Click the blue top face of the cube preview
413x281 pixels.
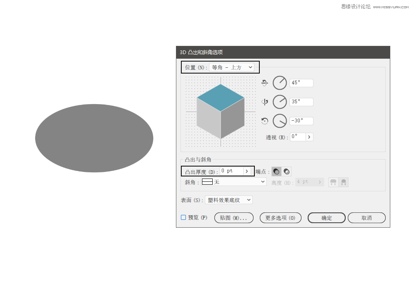click(221, 98)
